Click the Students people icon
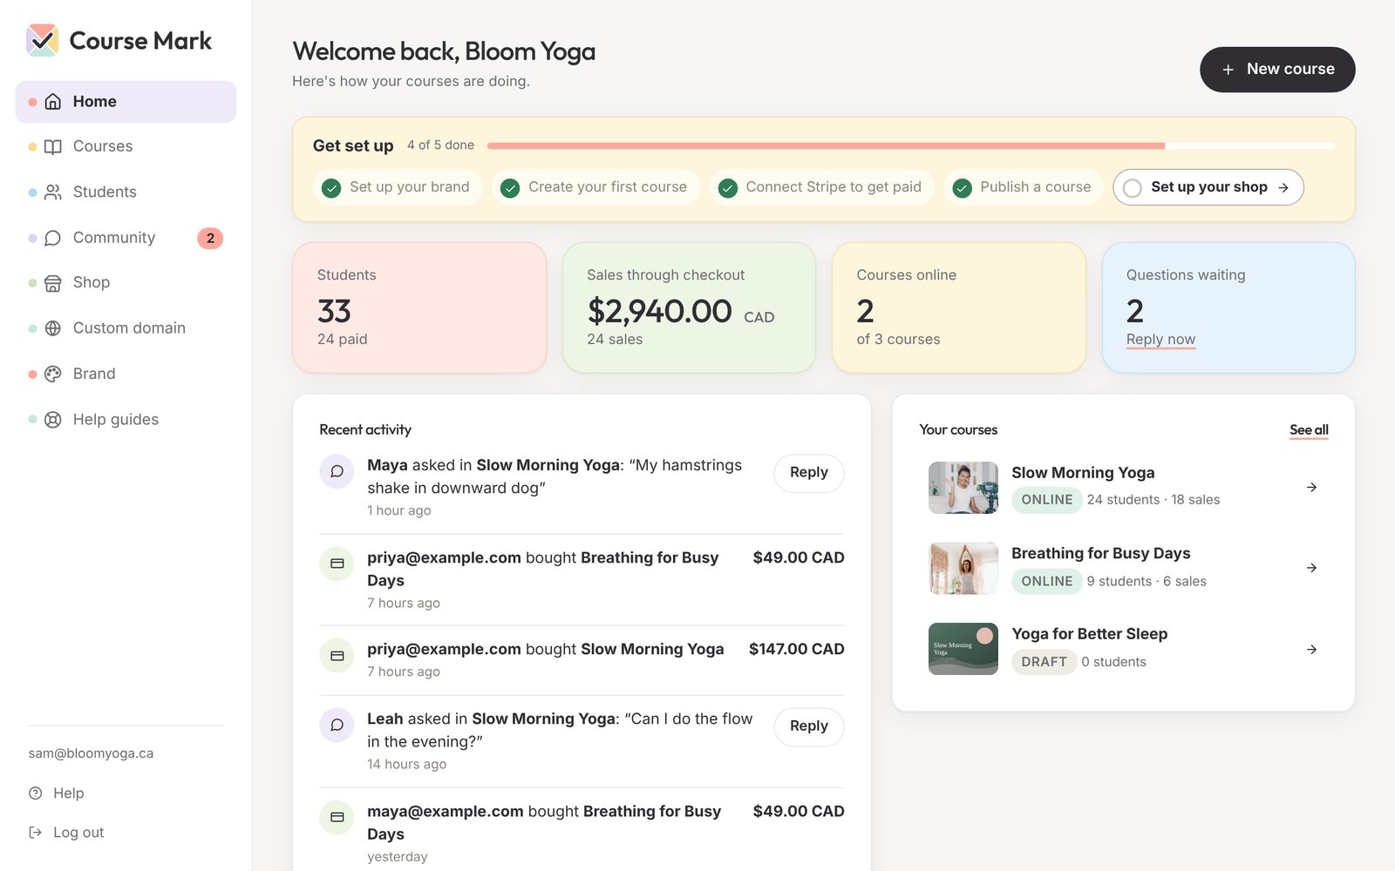The height and width of the screenshot is (871, 1395). click(53, 192)
